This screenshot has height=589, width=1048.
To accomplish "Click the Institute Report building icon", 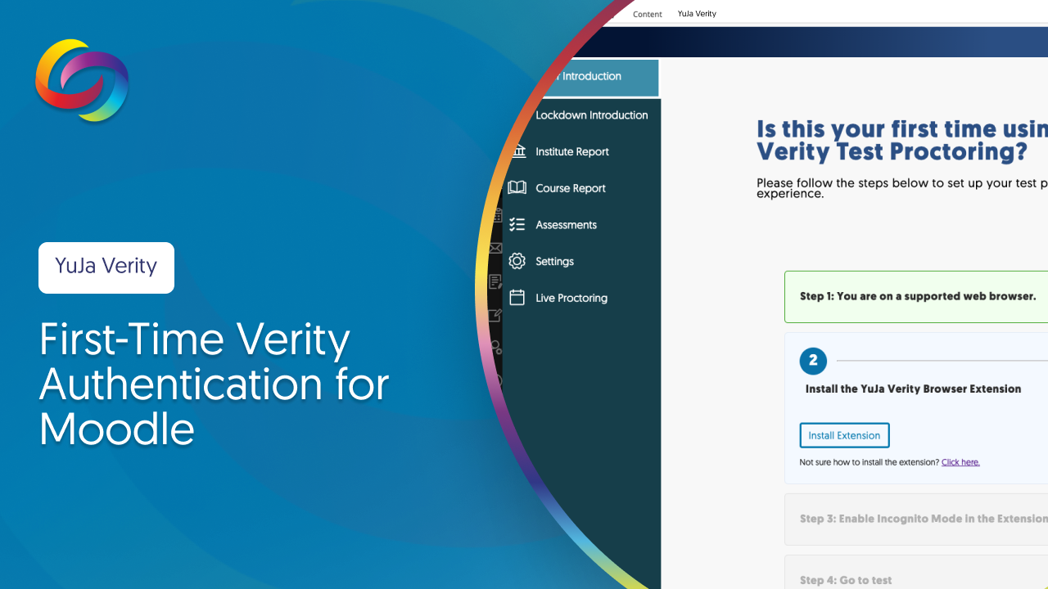I will click(x=517, y=151).
